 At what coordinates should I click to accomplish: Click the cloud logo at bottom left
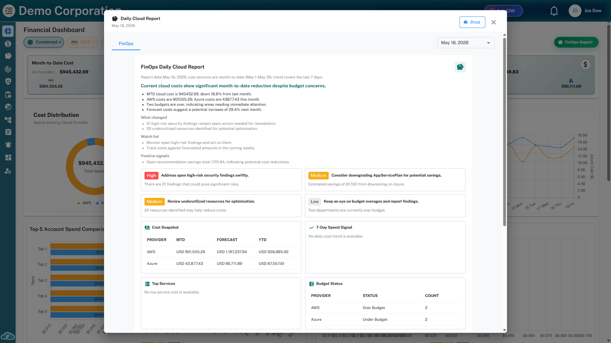pos(8,336)
